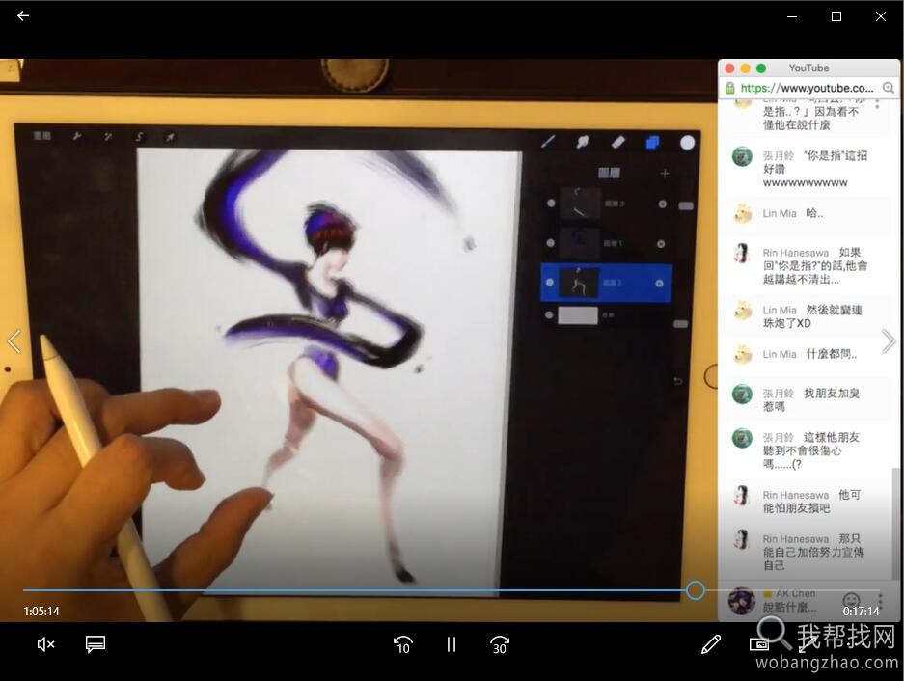Select top layer thumbnail

coord(581,203)
